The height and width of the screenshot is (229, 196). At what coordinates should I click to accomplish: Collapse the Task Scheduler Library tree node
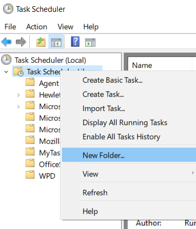(6, 72)
